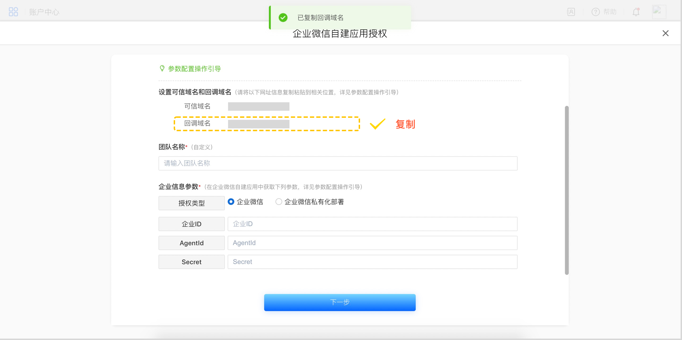
Task: Open the help question mark icon
Action: tap(596, 12)
